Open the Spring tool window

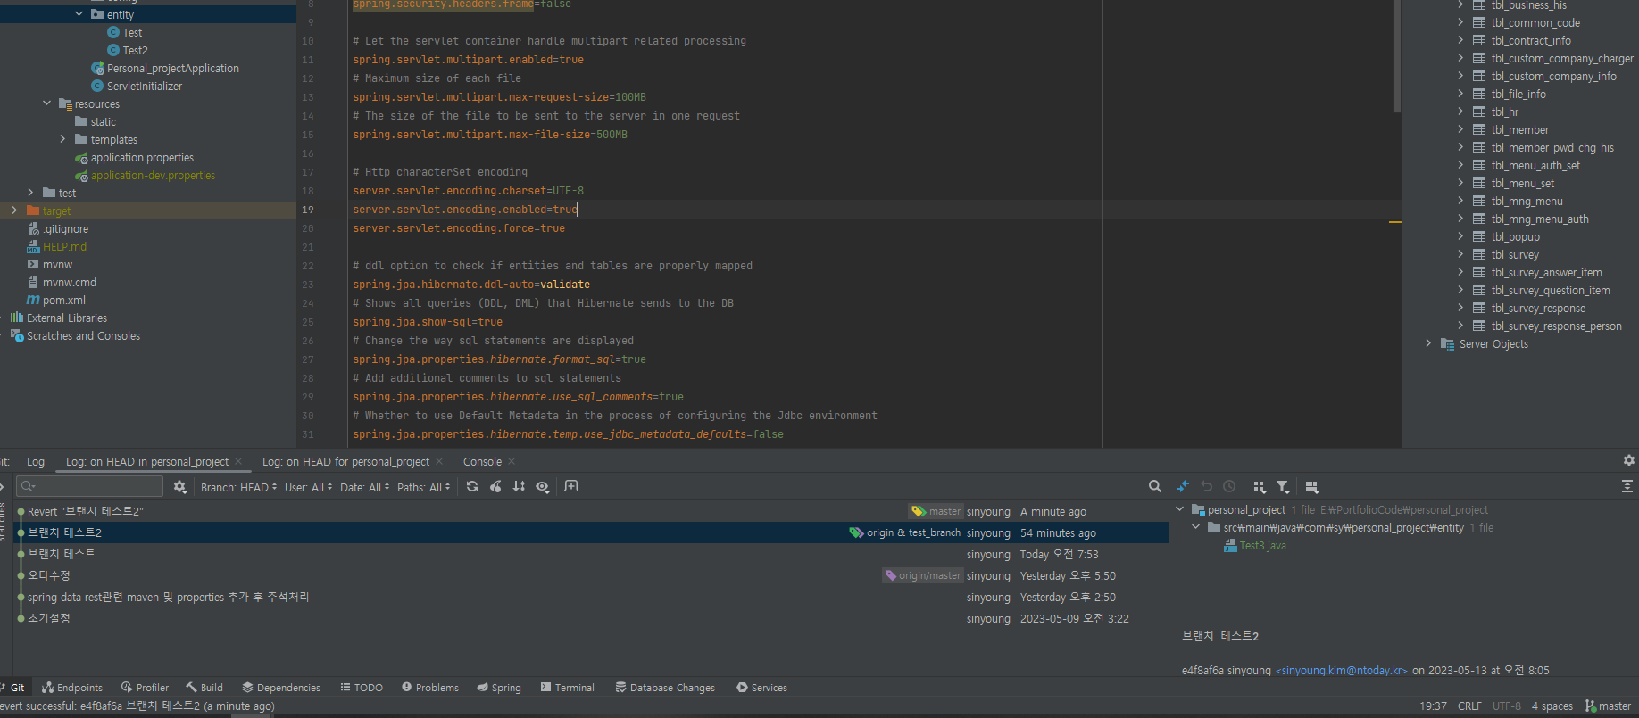499,688
